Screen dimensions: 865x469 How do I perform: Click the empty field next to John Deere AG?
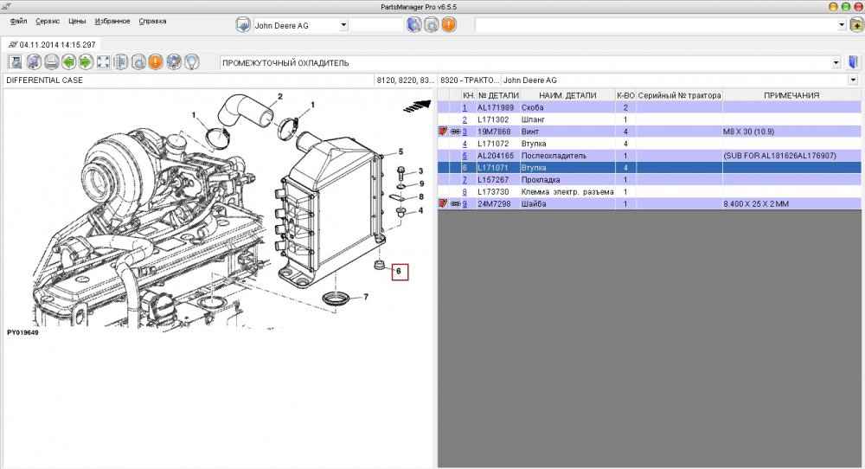(x=375, y=26)
